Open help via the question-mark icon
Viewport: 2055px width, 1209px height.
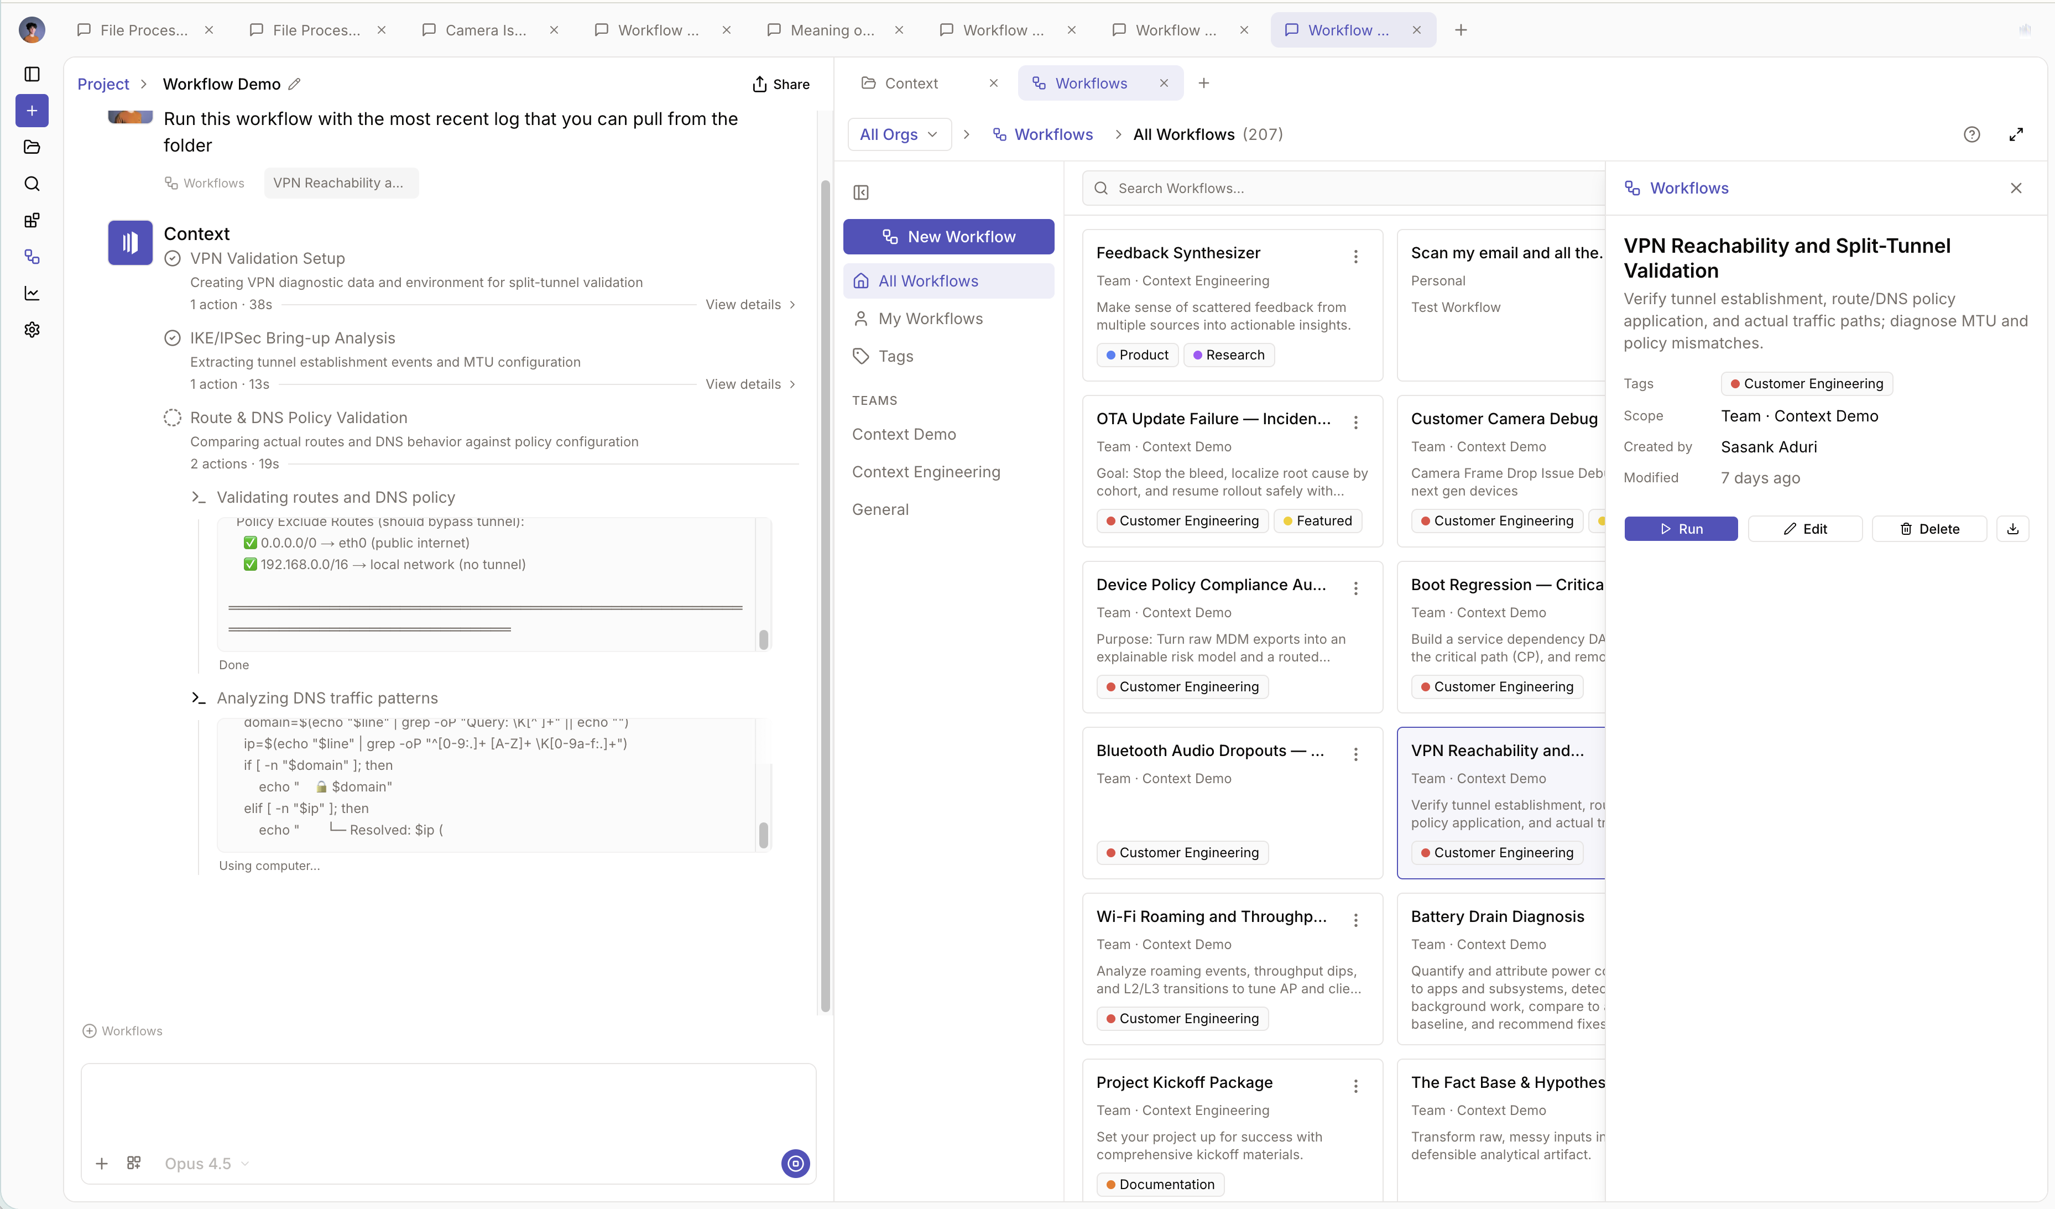(1972, 134)
